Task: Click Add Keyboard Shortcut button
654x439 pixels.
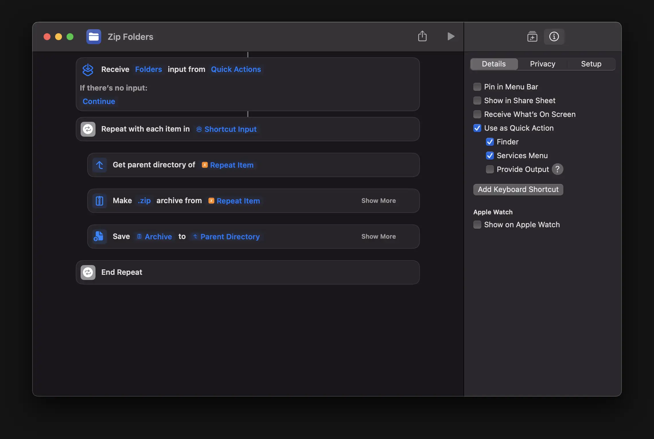Action: tap(518, 189)
